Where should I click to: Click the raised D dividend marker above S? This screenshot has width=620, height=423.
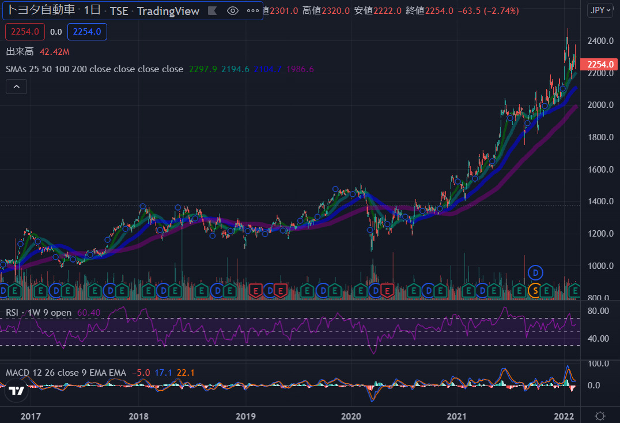coord(535,272)
